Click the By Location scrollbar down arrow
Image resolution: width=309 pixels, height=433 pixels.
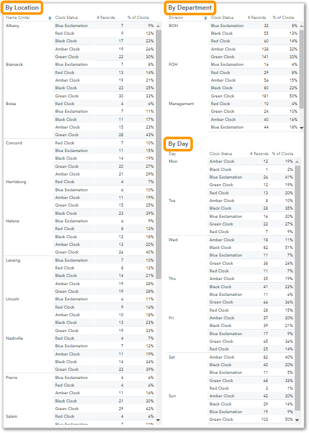[x=158, y=420]
